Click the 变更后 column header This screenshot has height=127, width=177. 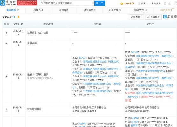tap(150, 24)
